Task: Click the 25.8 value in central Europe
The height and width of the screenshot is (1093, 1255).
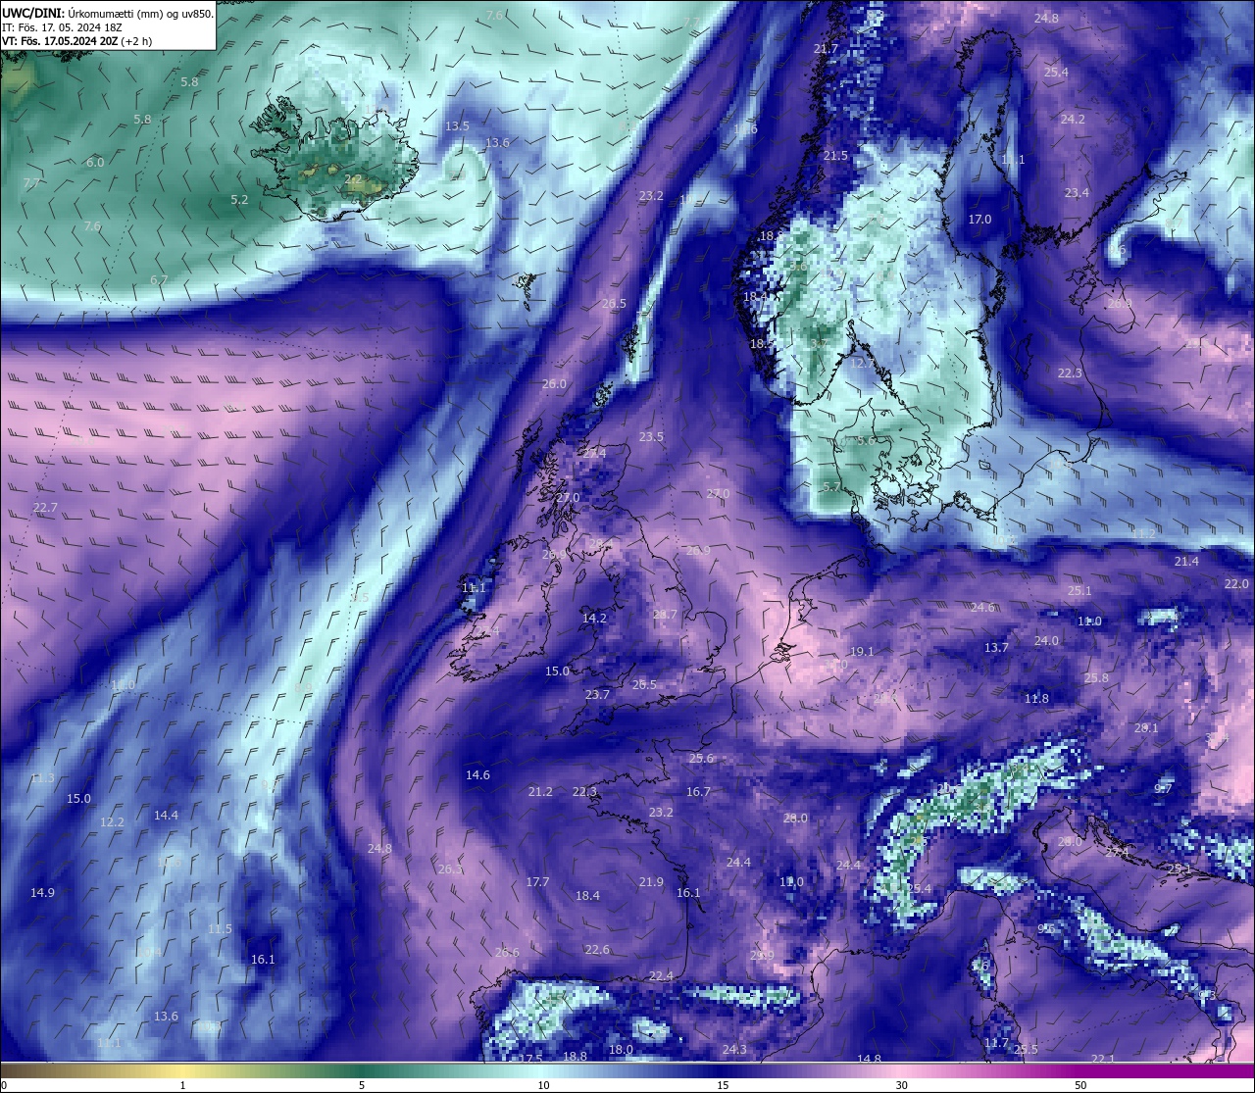Action: click(x=1096, y=678)
